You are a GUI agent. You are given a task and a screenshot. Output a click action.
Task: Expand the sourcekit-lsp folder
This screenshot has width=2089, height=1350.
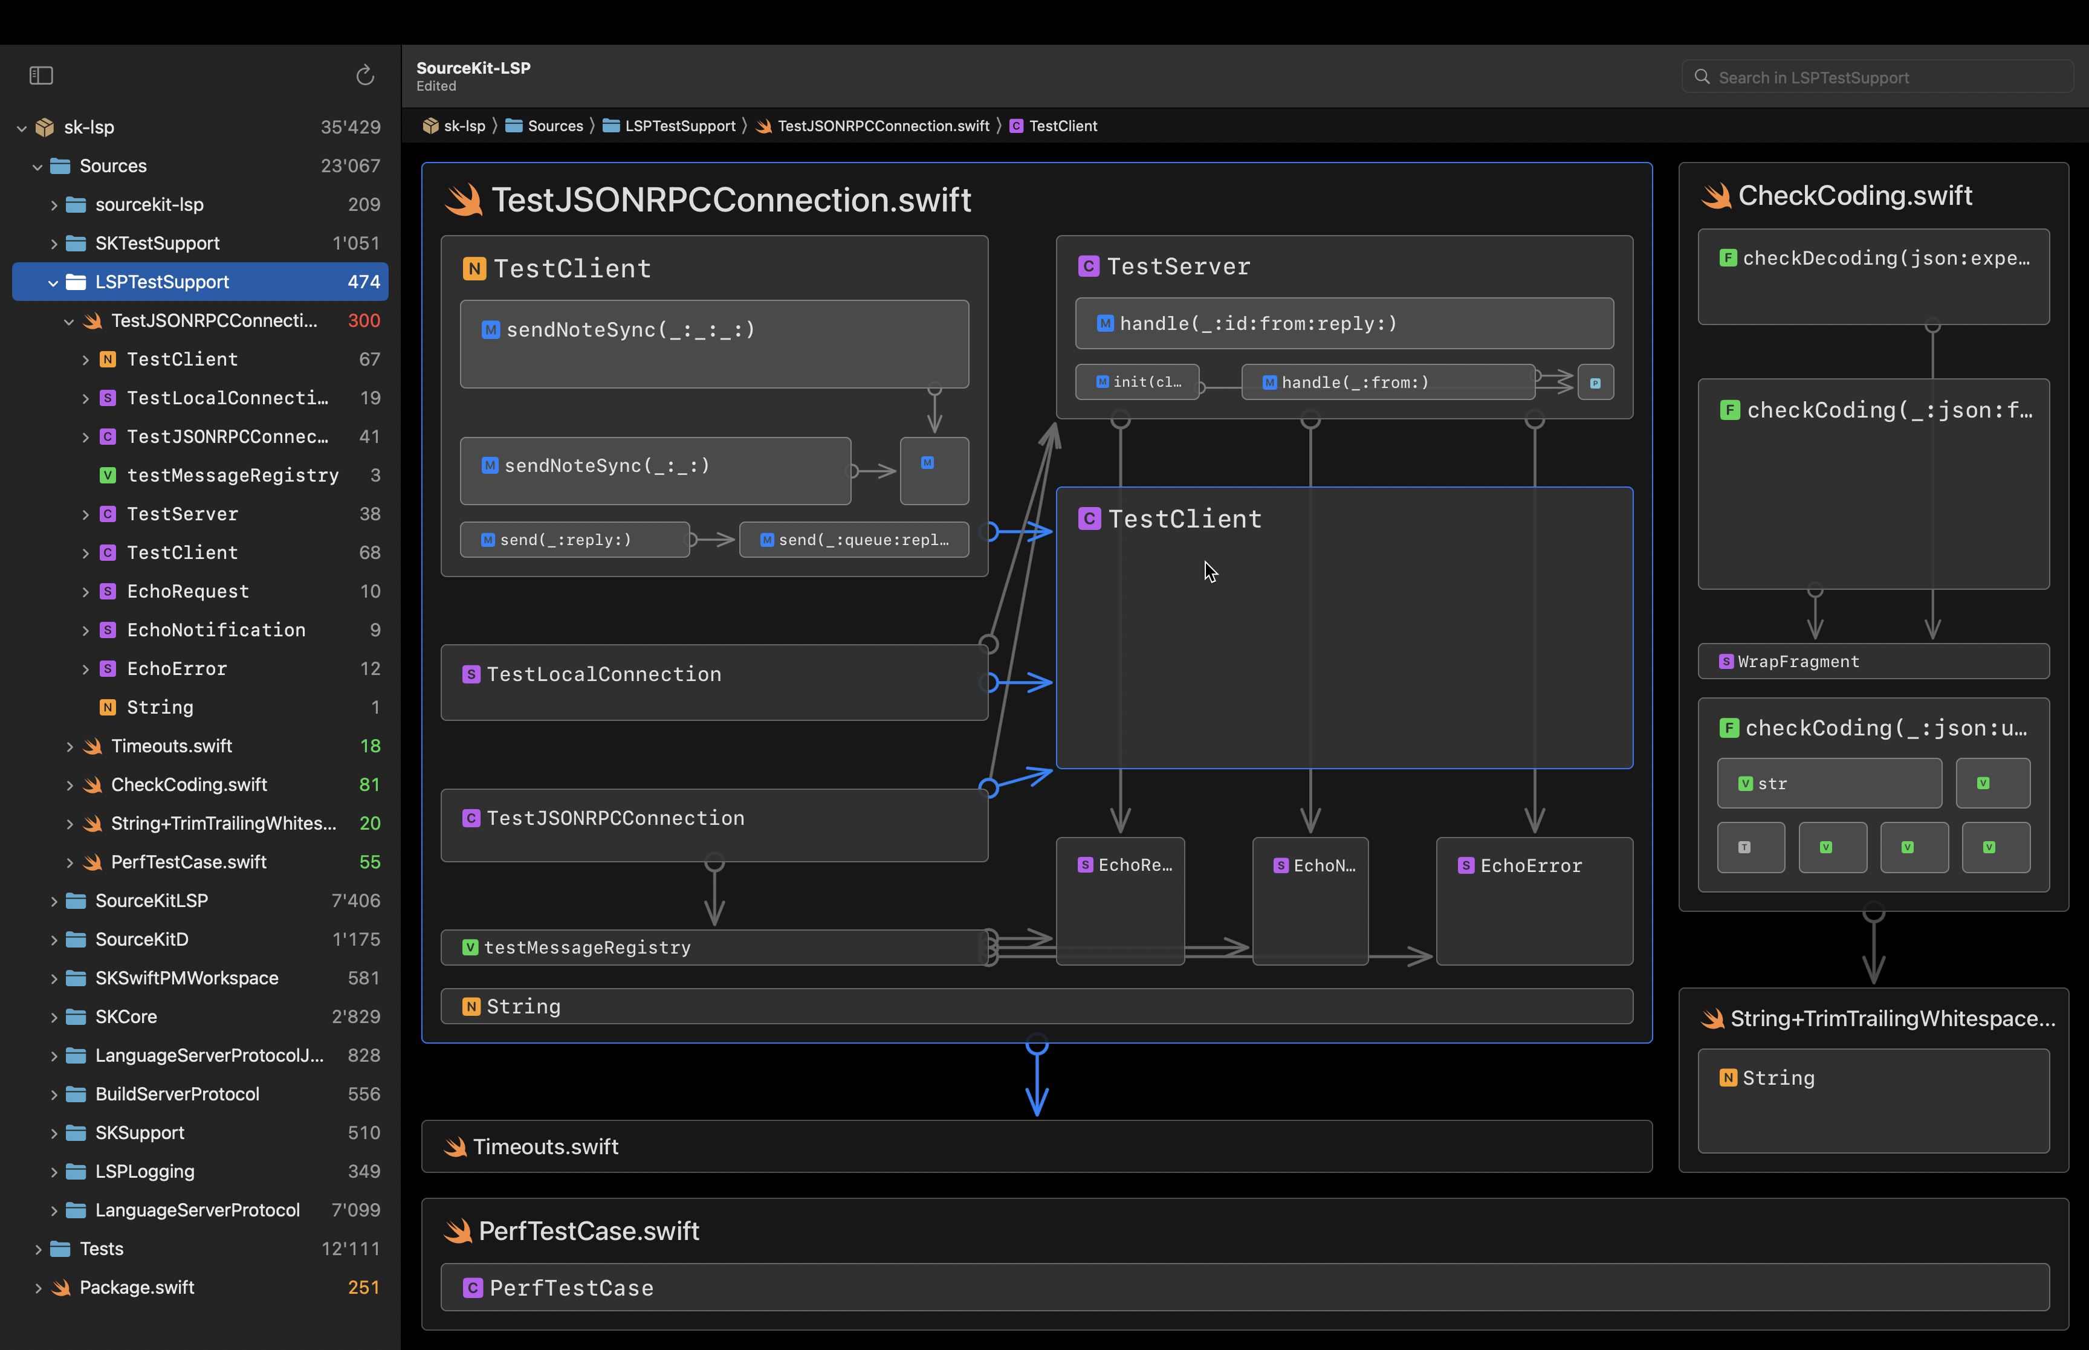click(53, 205)
